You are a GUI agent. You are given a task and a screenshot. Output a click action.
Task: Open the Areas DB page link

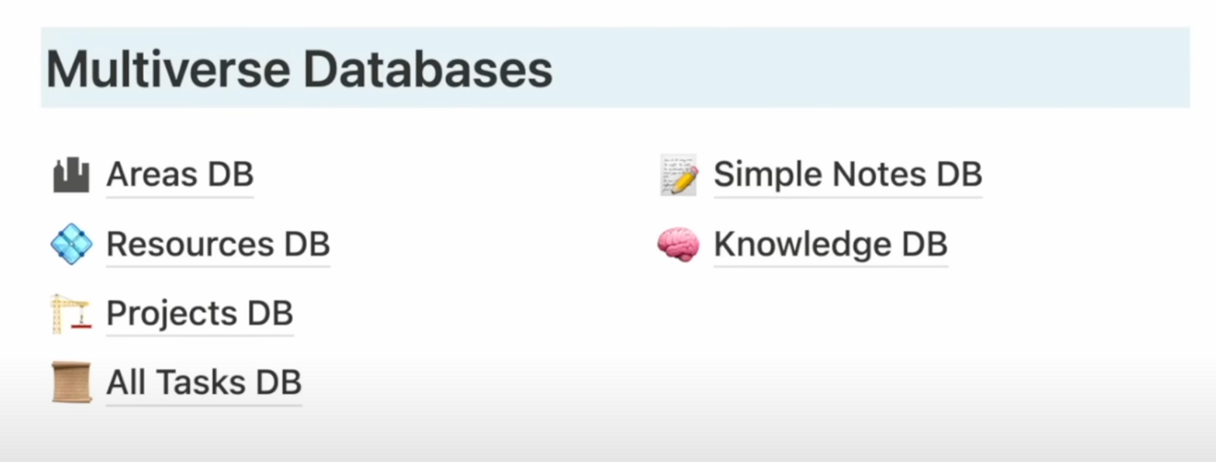180,175
